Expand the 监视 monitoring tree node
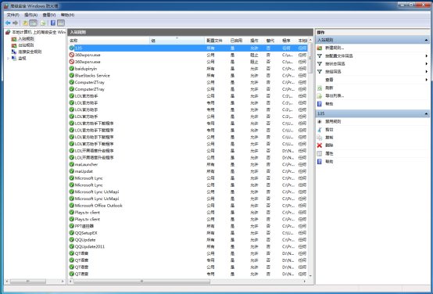433x294 pixels. [8, 59]
